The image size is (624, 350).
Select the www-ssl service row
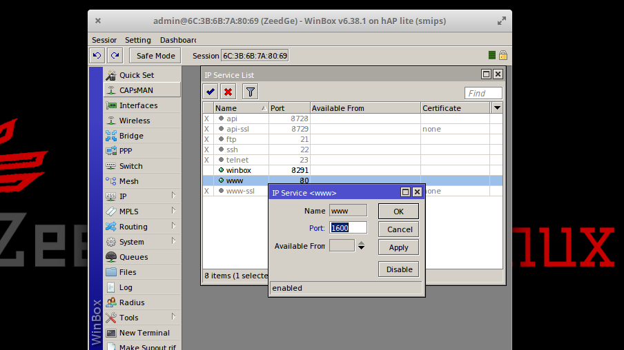pyautogui.click(x=235, y=191)
